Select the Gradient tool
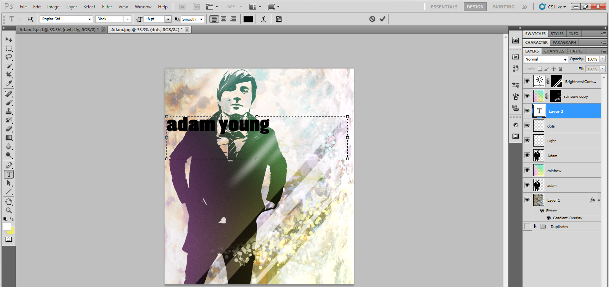 coord(9,137)
